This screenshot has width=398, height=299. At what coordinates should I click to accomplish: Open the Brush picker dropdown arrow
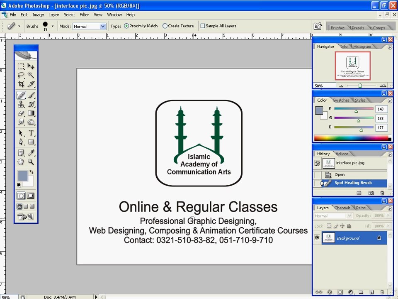click(53, 26)
